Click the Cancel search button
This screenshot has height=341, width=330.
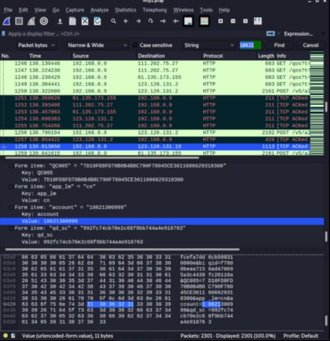[311, 45]
